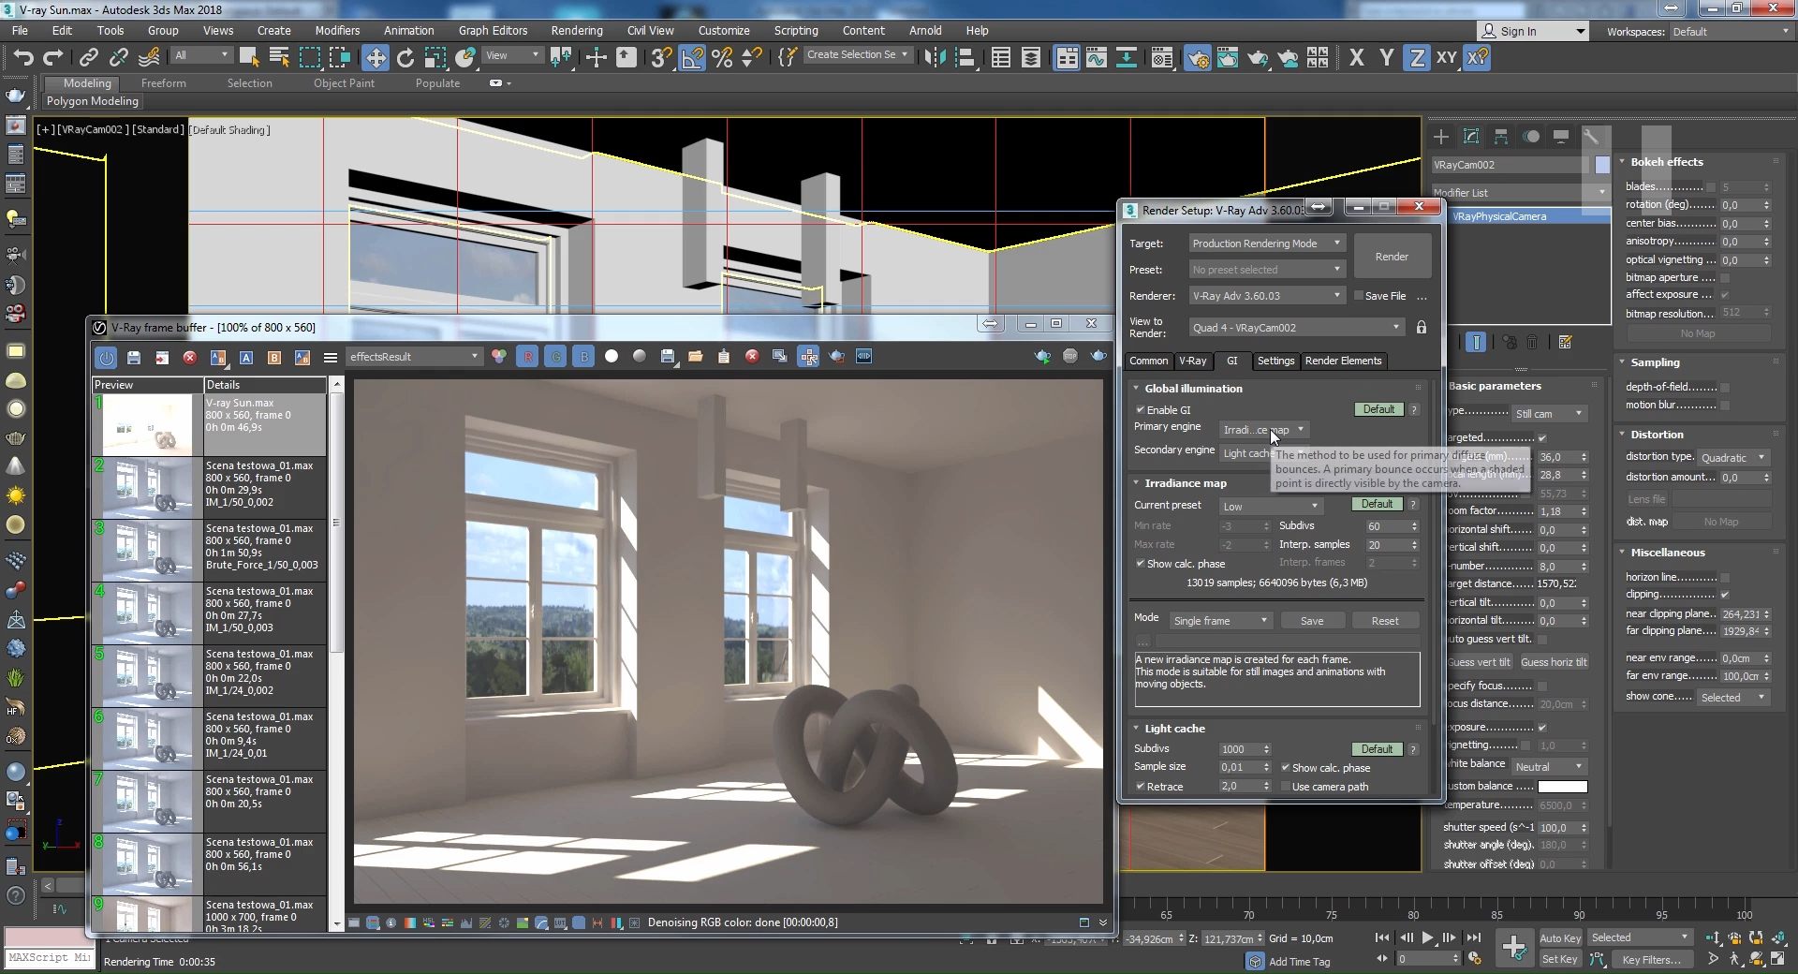Switch to alpha channel white circle
Image resolution: width=1798 pixels, height=974 pixels.
click(612, 357)
